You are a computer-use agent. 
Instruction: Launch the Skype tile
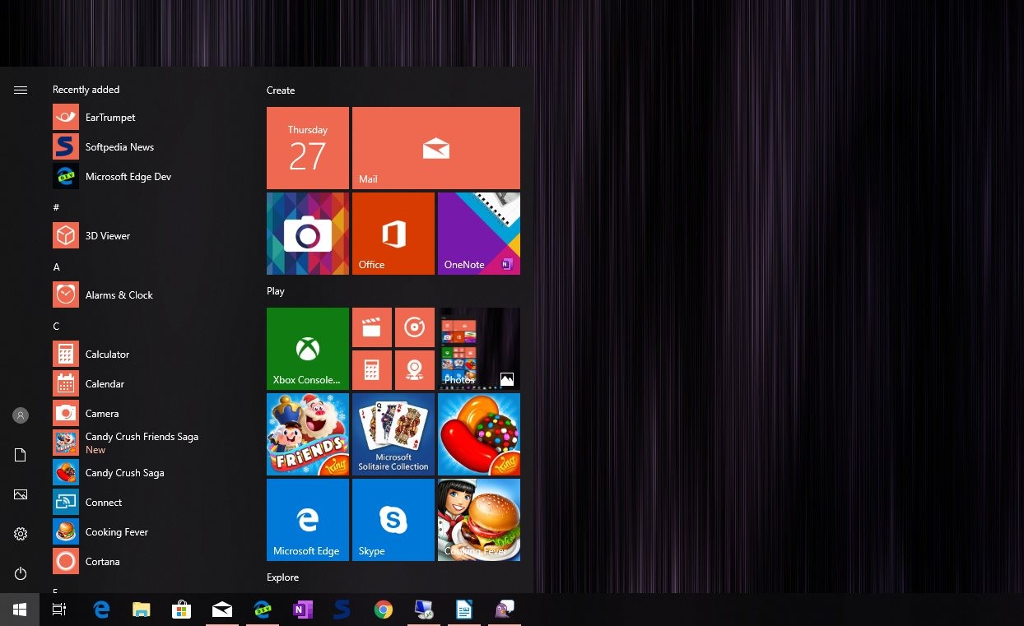pos(393,520)
